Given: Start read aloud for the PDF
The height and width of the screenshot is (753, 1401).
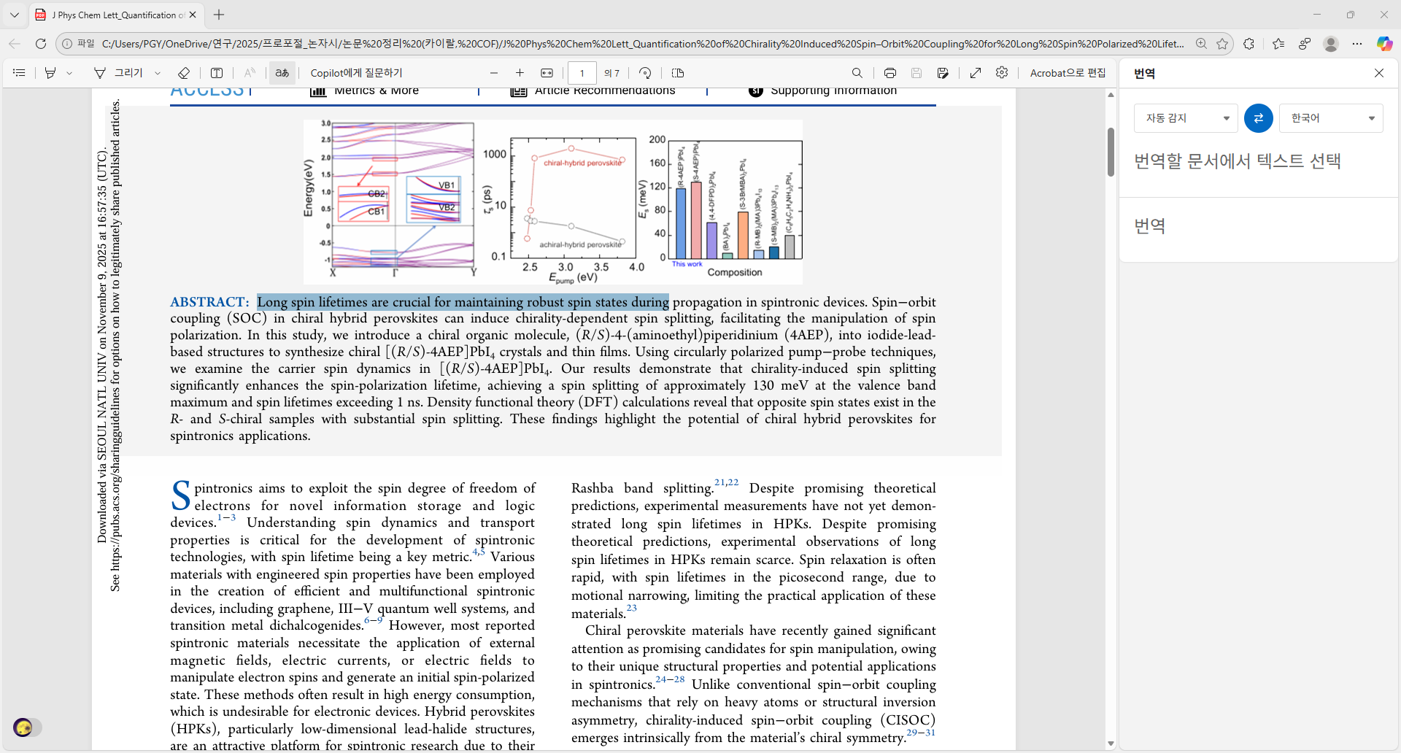Looking at the screenshot, I should click(x=250, y=72).
